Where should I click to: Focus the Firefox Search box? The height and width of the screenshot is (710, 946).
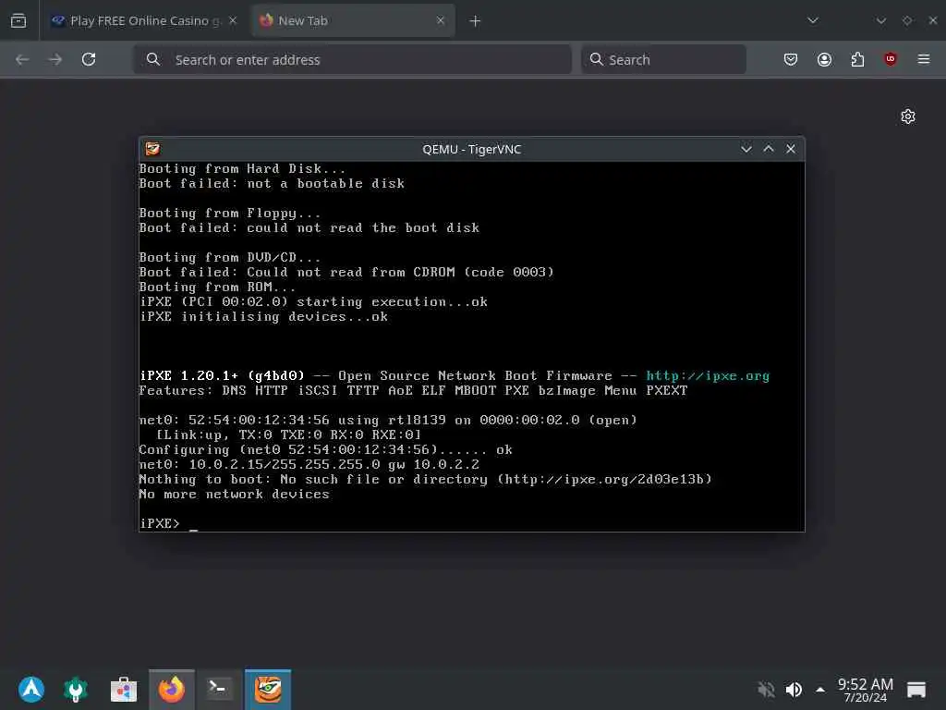click(x=663, y=59)
